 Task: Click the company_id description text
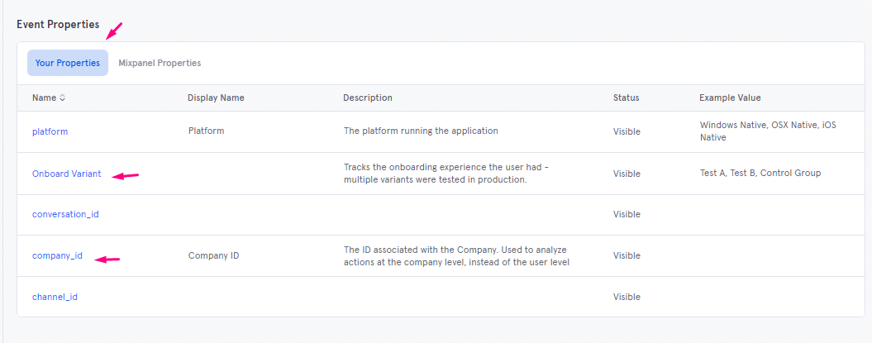tap(456, 255)
